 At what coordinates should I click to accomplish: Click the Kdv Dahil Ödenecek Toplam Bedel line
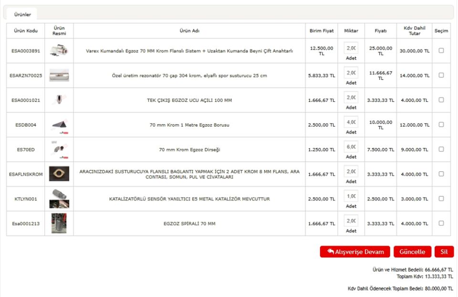click(400, 288)
